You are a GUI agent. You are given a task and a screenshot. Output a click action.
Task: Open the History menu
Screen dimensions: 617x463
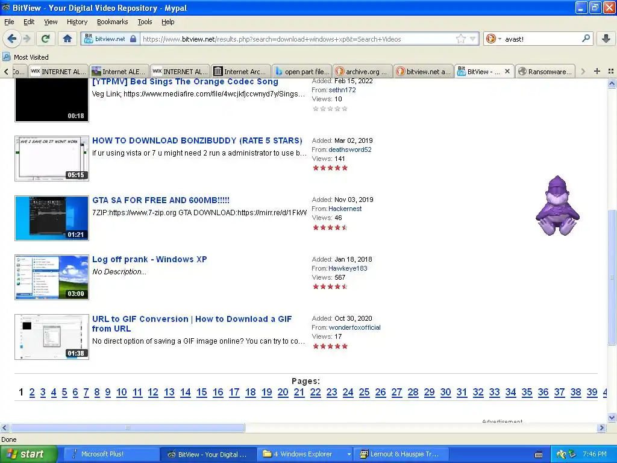(x=77, y=22)
